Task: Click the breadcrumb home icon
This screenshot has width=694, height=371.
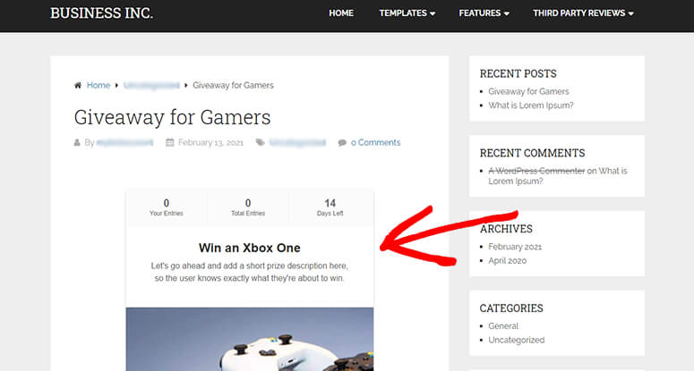Action: pyautogui.click(x=77, y=85)
